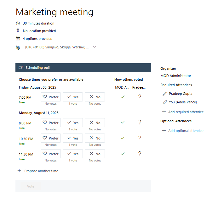
Task: Toggle Prefer for Monday 11:30 PM
Action: (51, 154)
